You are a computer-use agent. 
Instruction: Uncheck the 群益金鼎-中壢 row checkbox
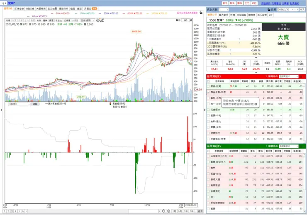tap(208, 92)
